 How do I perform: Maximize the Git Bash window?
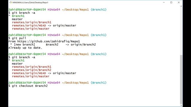coord(171,2)
